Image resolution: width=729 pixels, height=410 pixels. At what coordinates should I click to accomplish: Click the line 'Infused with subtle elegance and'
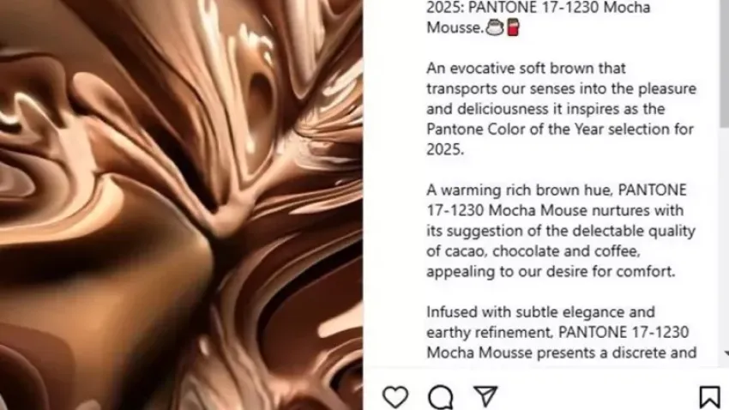[x=540, y=312]
